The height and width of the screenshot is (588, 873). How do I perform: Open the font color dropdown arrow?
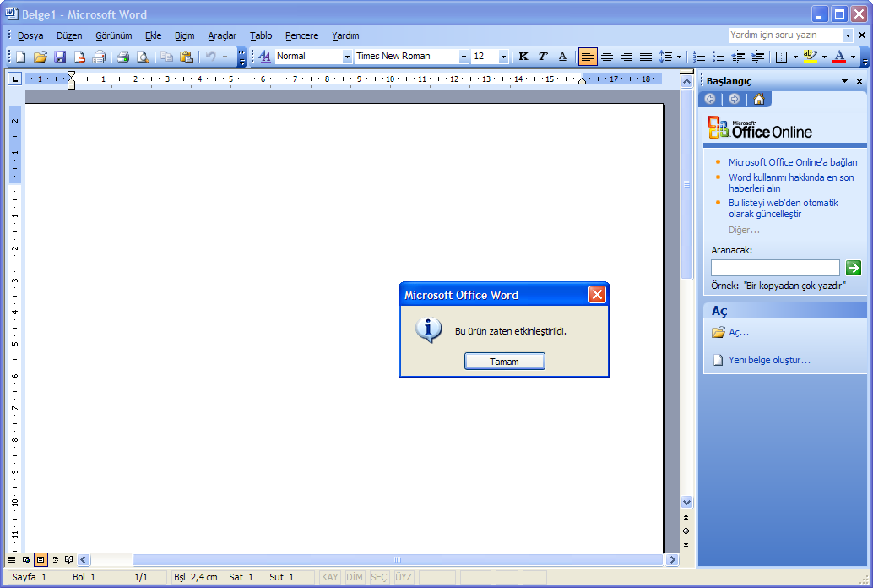click(x=853, y=57)
